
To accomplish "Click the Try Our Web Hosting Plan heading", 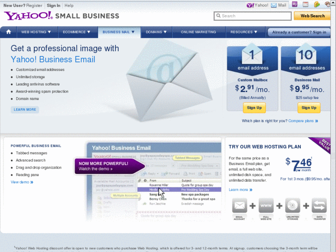I will [x=265, y=147].
